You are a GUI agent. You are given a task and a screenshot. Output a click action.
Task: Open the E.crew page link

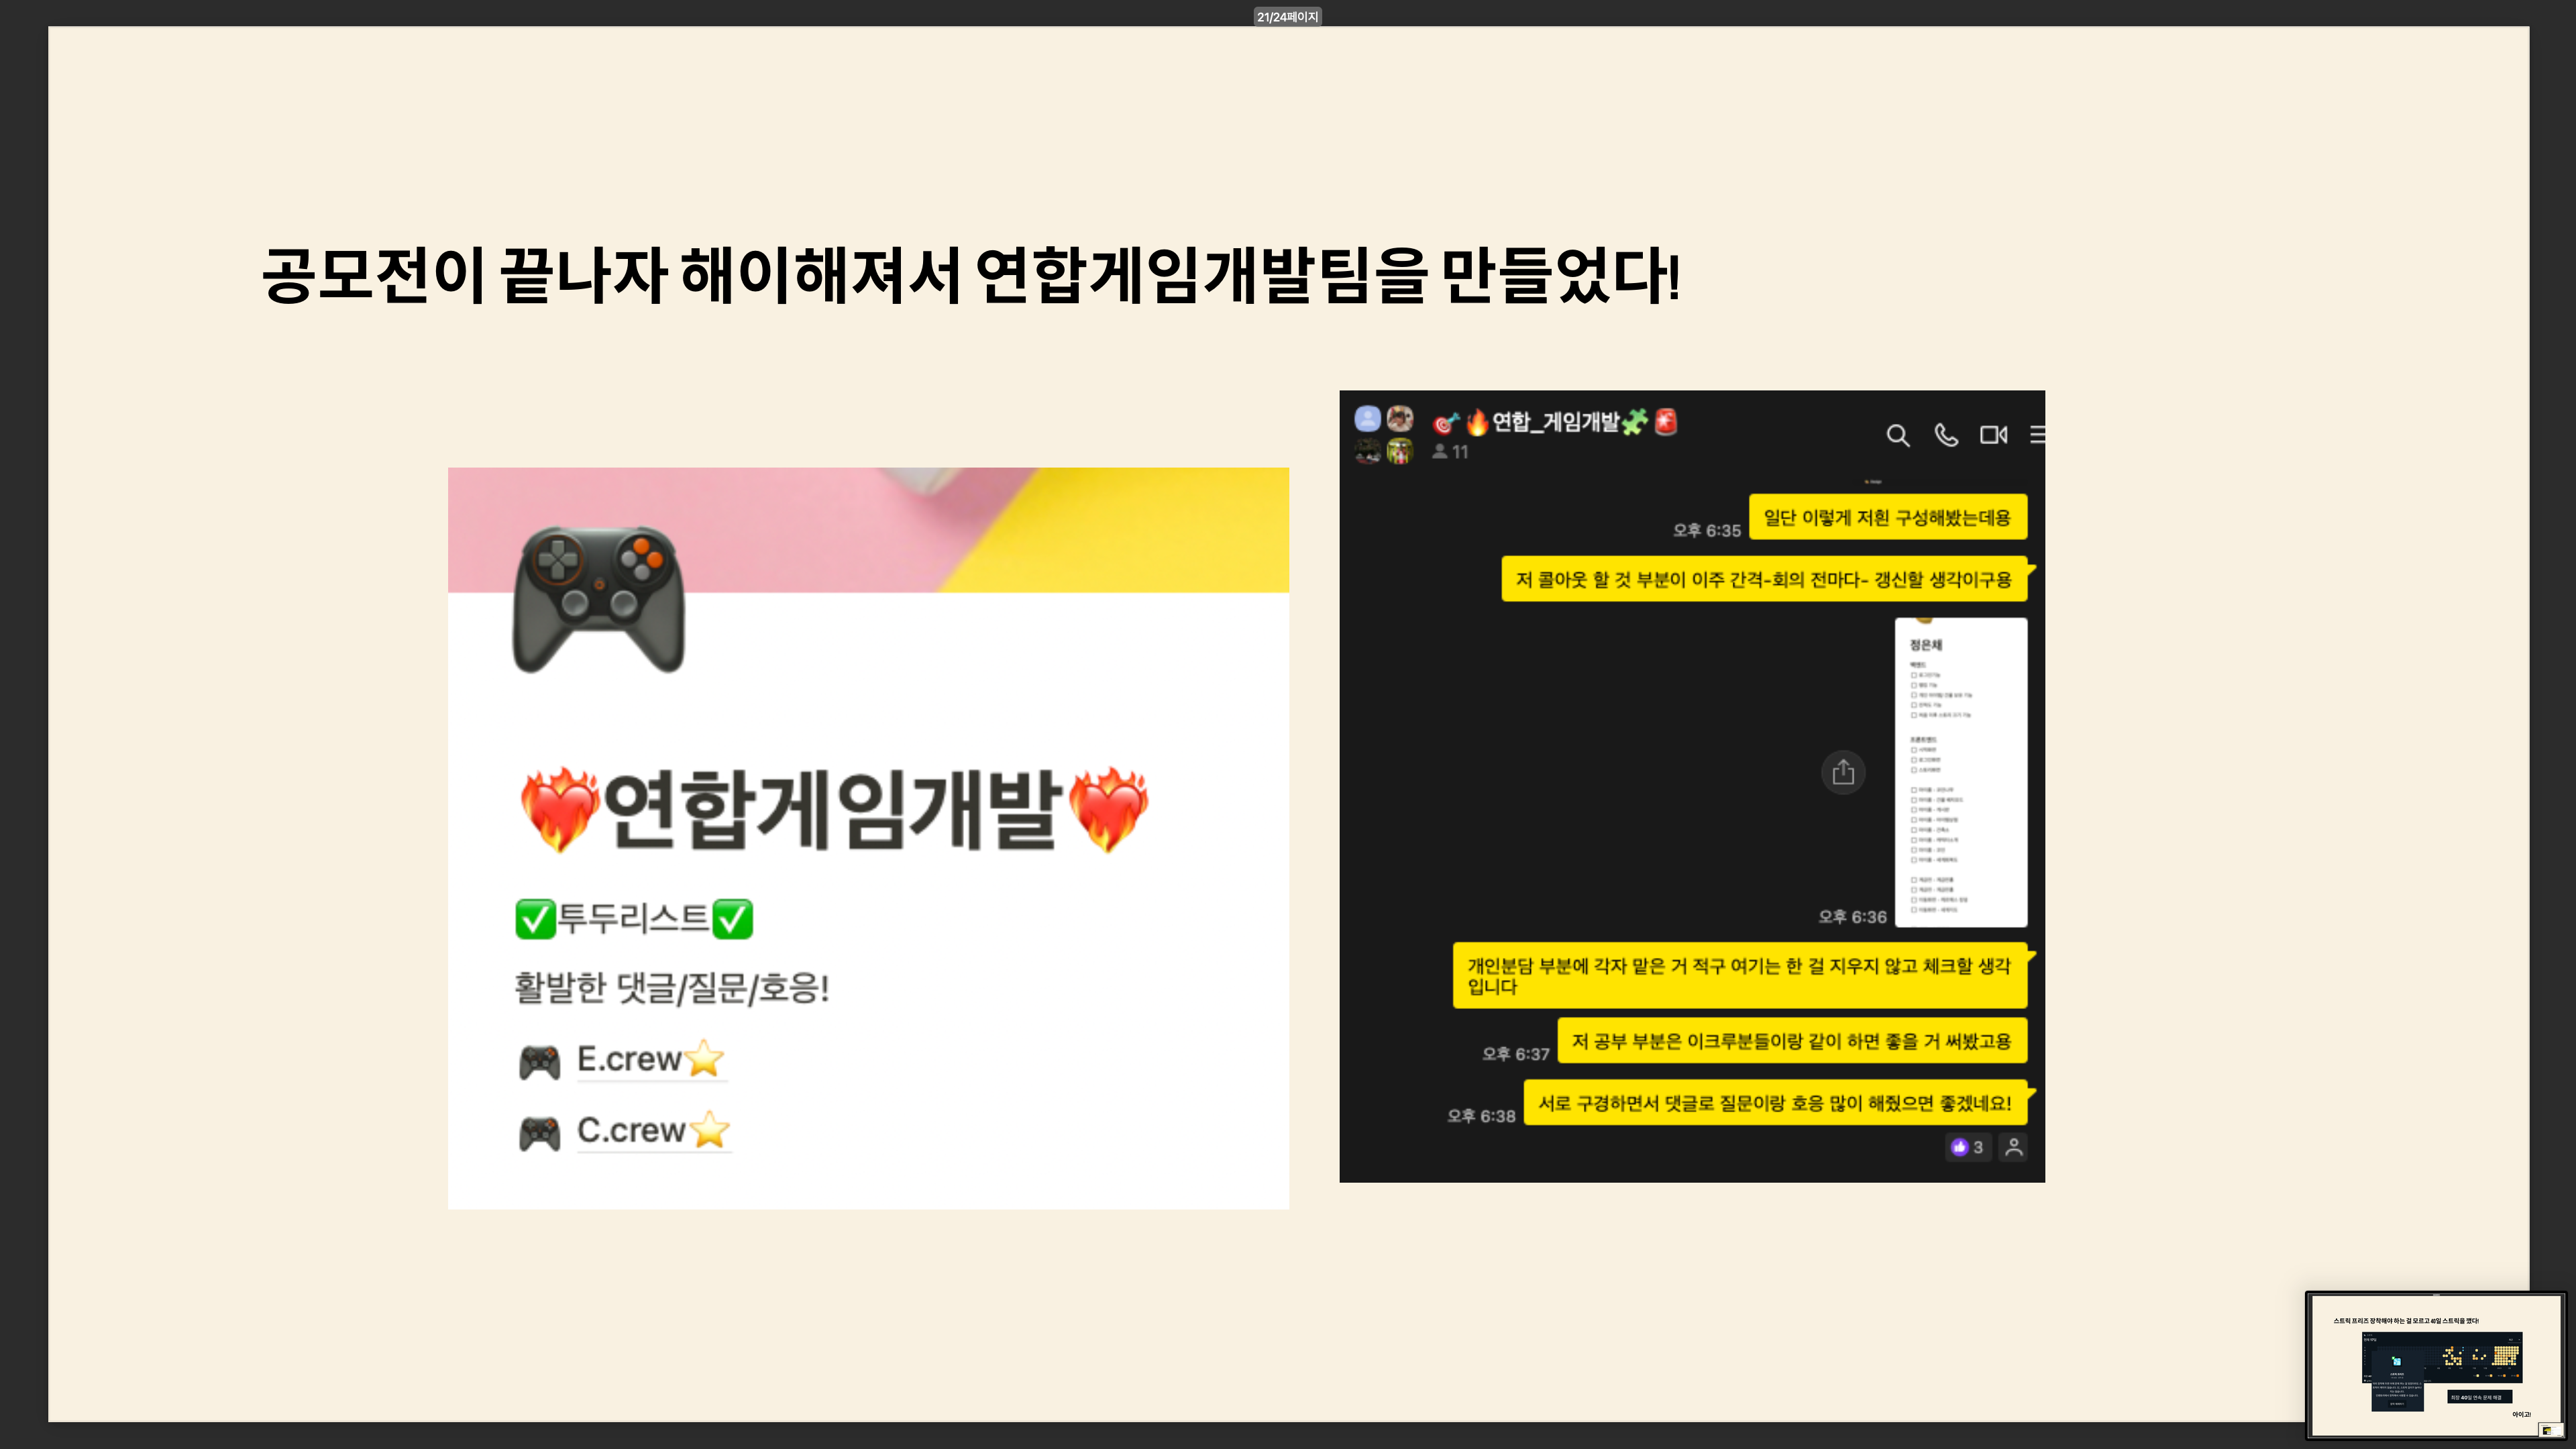630,1059
